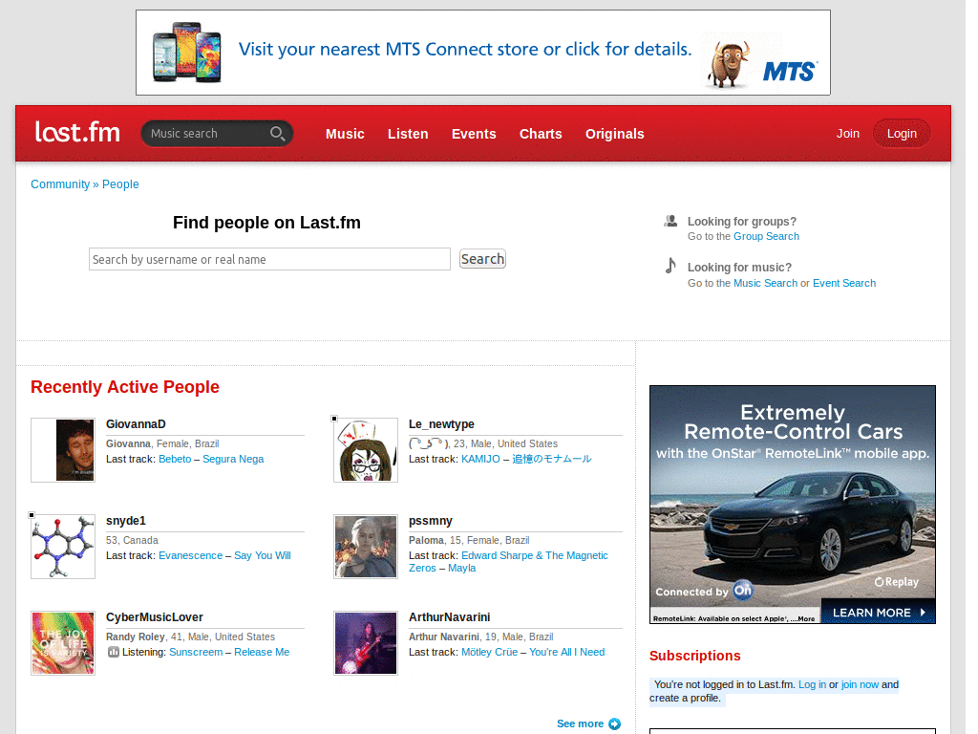Click the Login button
The height and width of the screenshot is (734, 978).
click(901, 133)
